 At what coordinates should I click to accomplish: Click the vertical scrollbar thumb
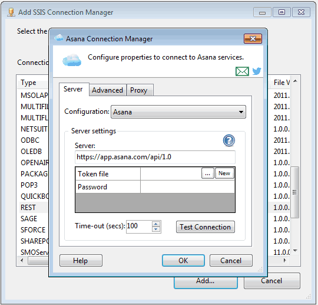click(294, 192)
